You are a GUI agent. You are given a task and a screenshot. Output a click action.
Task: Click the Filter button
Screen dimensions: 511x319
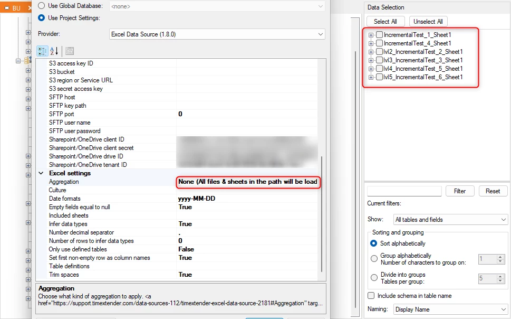coord(459,191)
